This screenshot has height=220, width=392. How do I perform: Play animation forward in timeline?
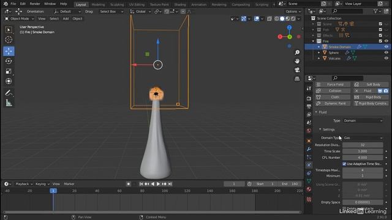tap(158, 184)
